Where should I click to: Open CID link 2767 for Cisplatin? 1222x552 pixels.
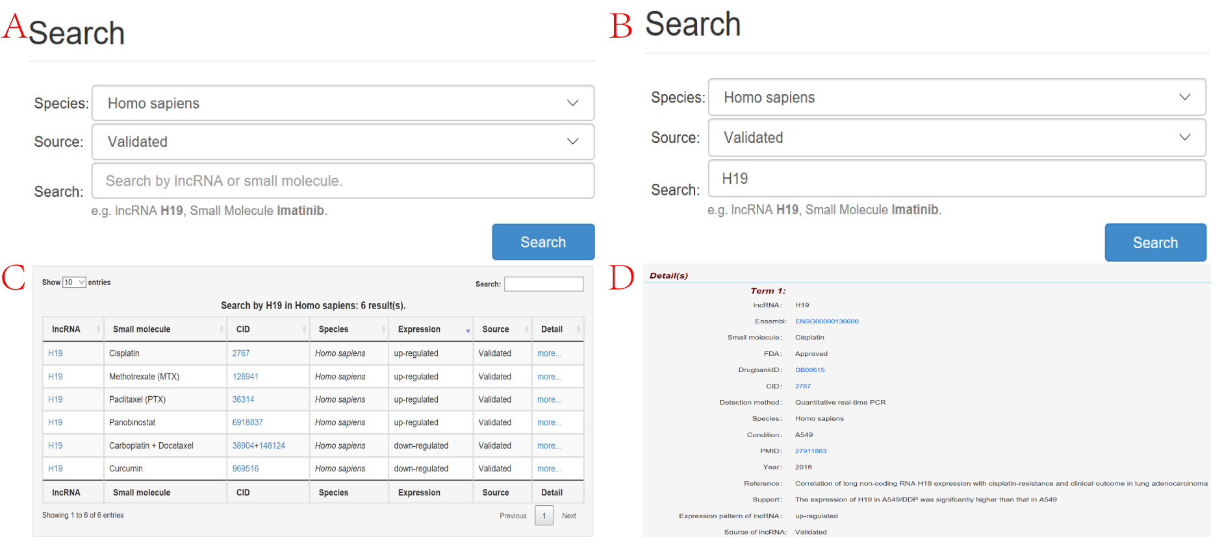pyautogui.click(x=241, y=353)
